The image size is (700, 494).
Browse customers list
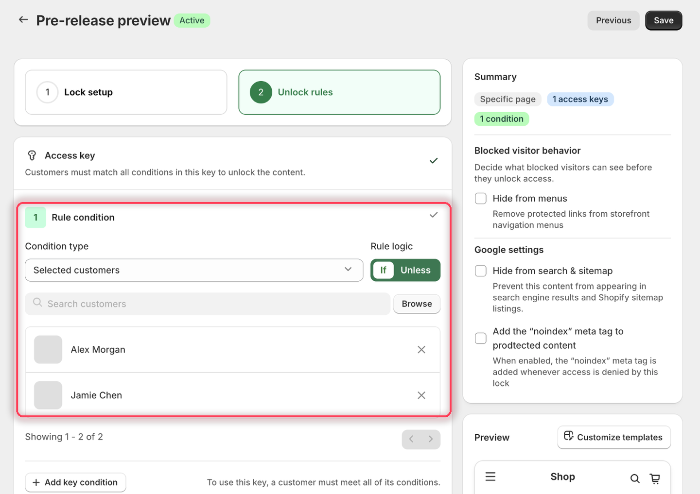click(417, 304)
